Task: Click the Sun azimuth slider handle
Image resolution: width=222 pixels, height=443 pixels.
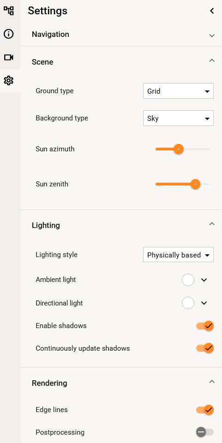Action: point(179,149)
